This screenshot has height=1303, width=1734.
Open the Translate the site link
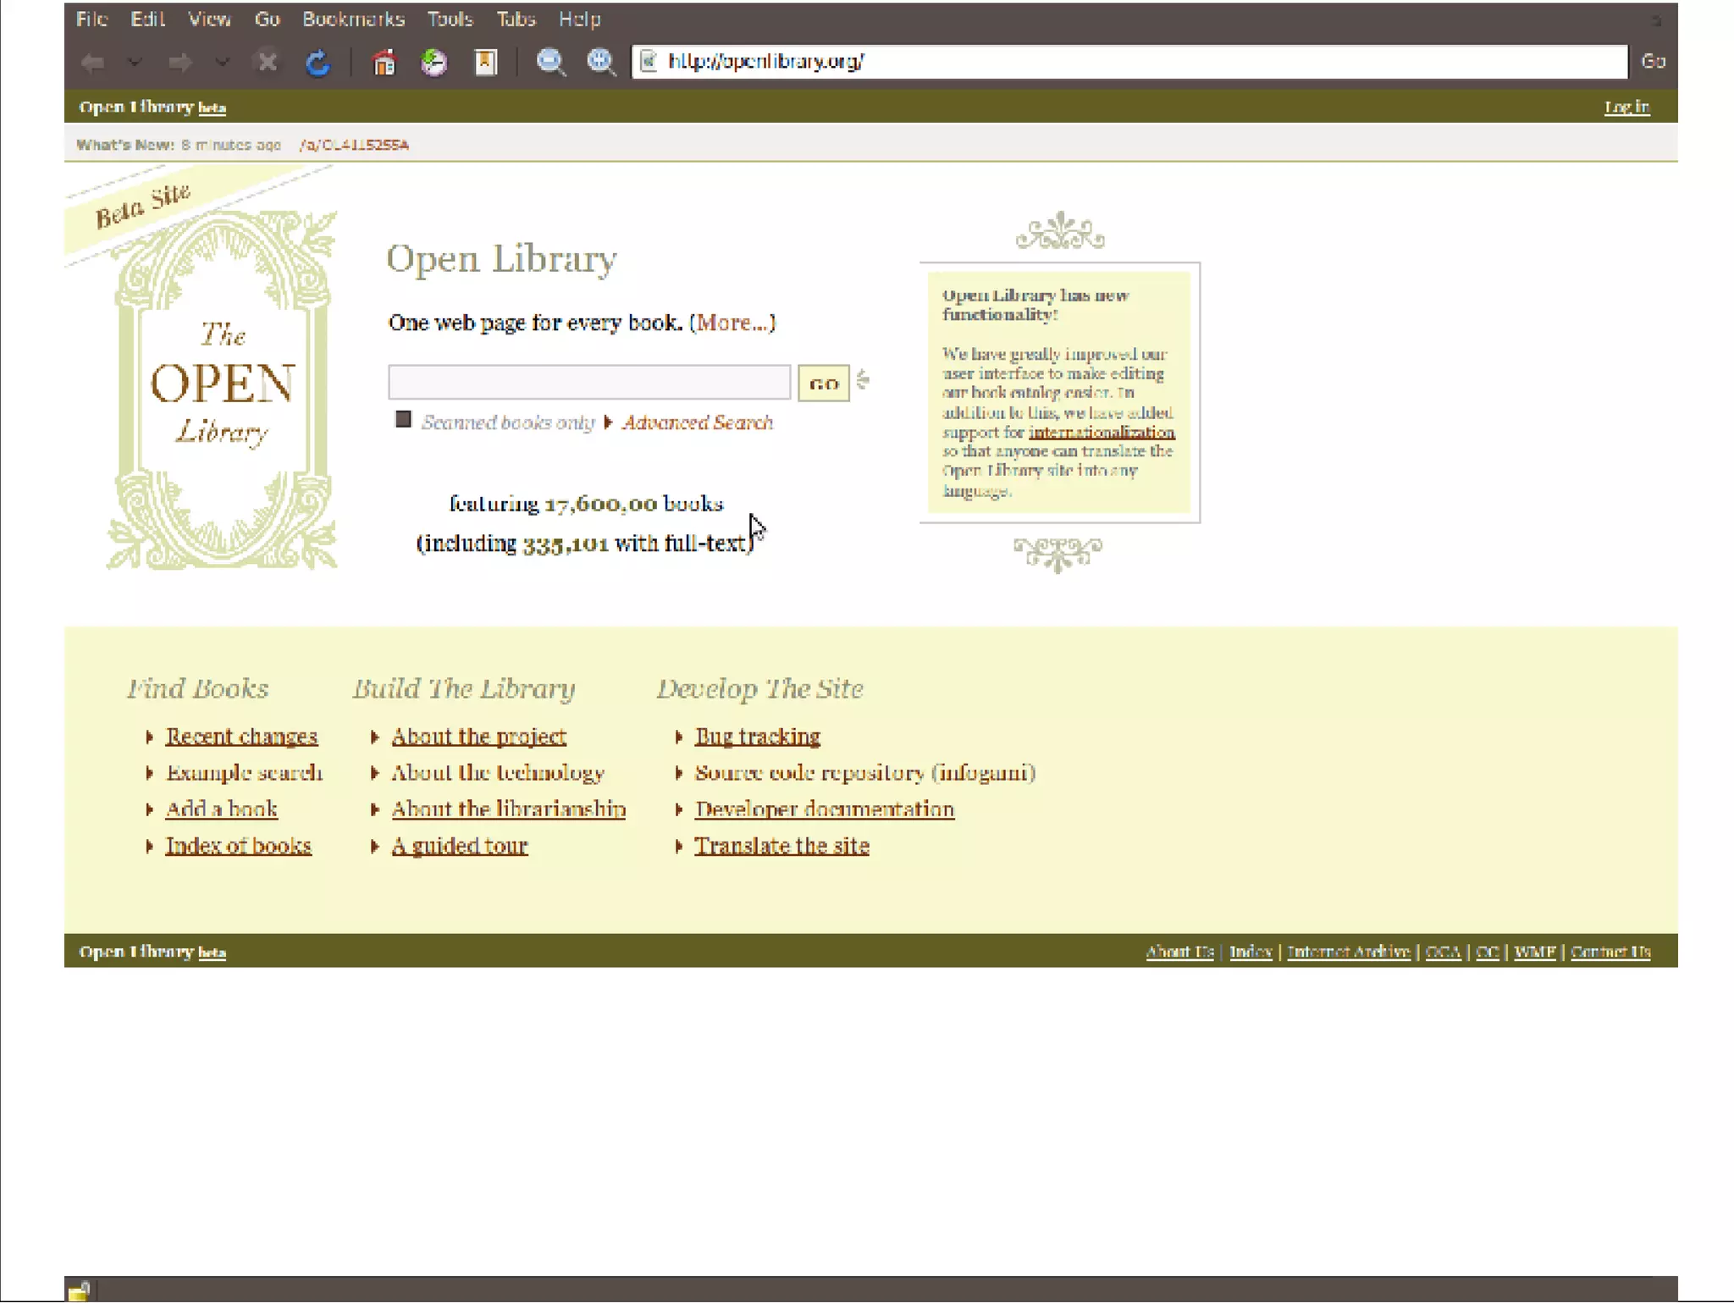tap(781, 846)
